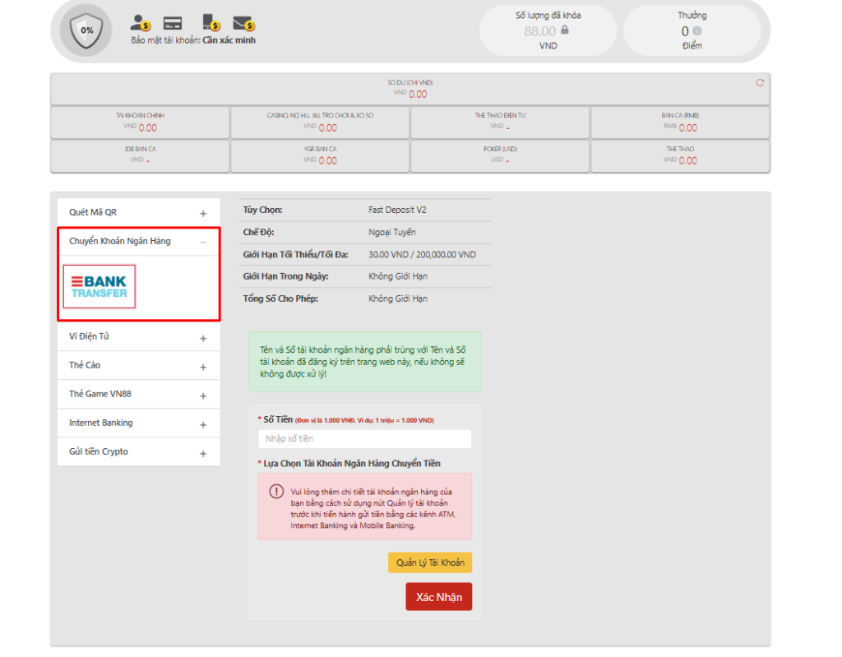Click the Quản Lý Tài Khoản button
Viewport: 842px width, 657px height.
(430, 562)
